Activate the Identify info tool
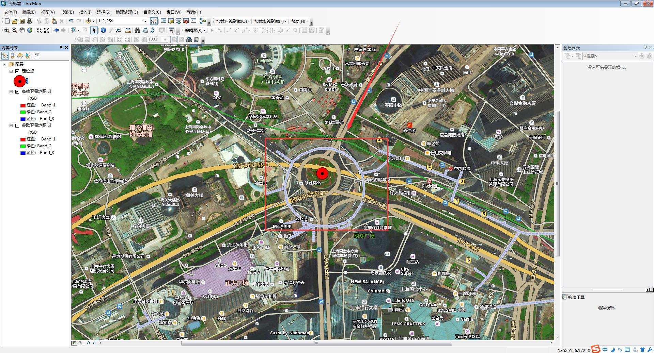Viewport: 654px width, 353px height. pos(103,30)
